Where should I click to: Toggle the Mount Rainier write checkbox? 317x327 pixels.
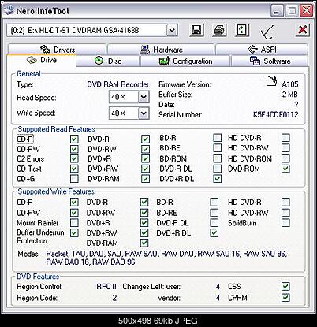[x=74, y=223]
